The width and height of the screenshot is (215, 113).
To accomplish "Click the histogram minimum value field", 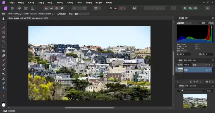I will (x=186, y=54).
